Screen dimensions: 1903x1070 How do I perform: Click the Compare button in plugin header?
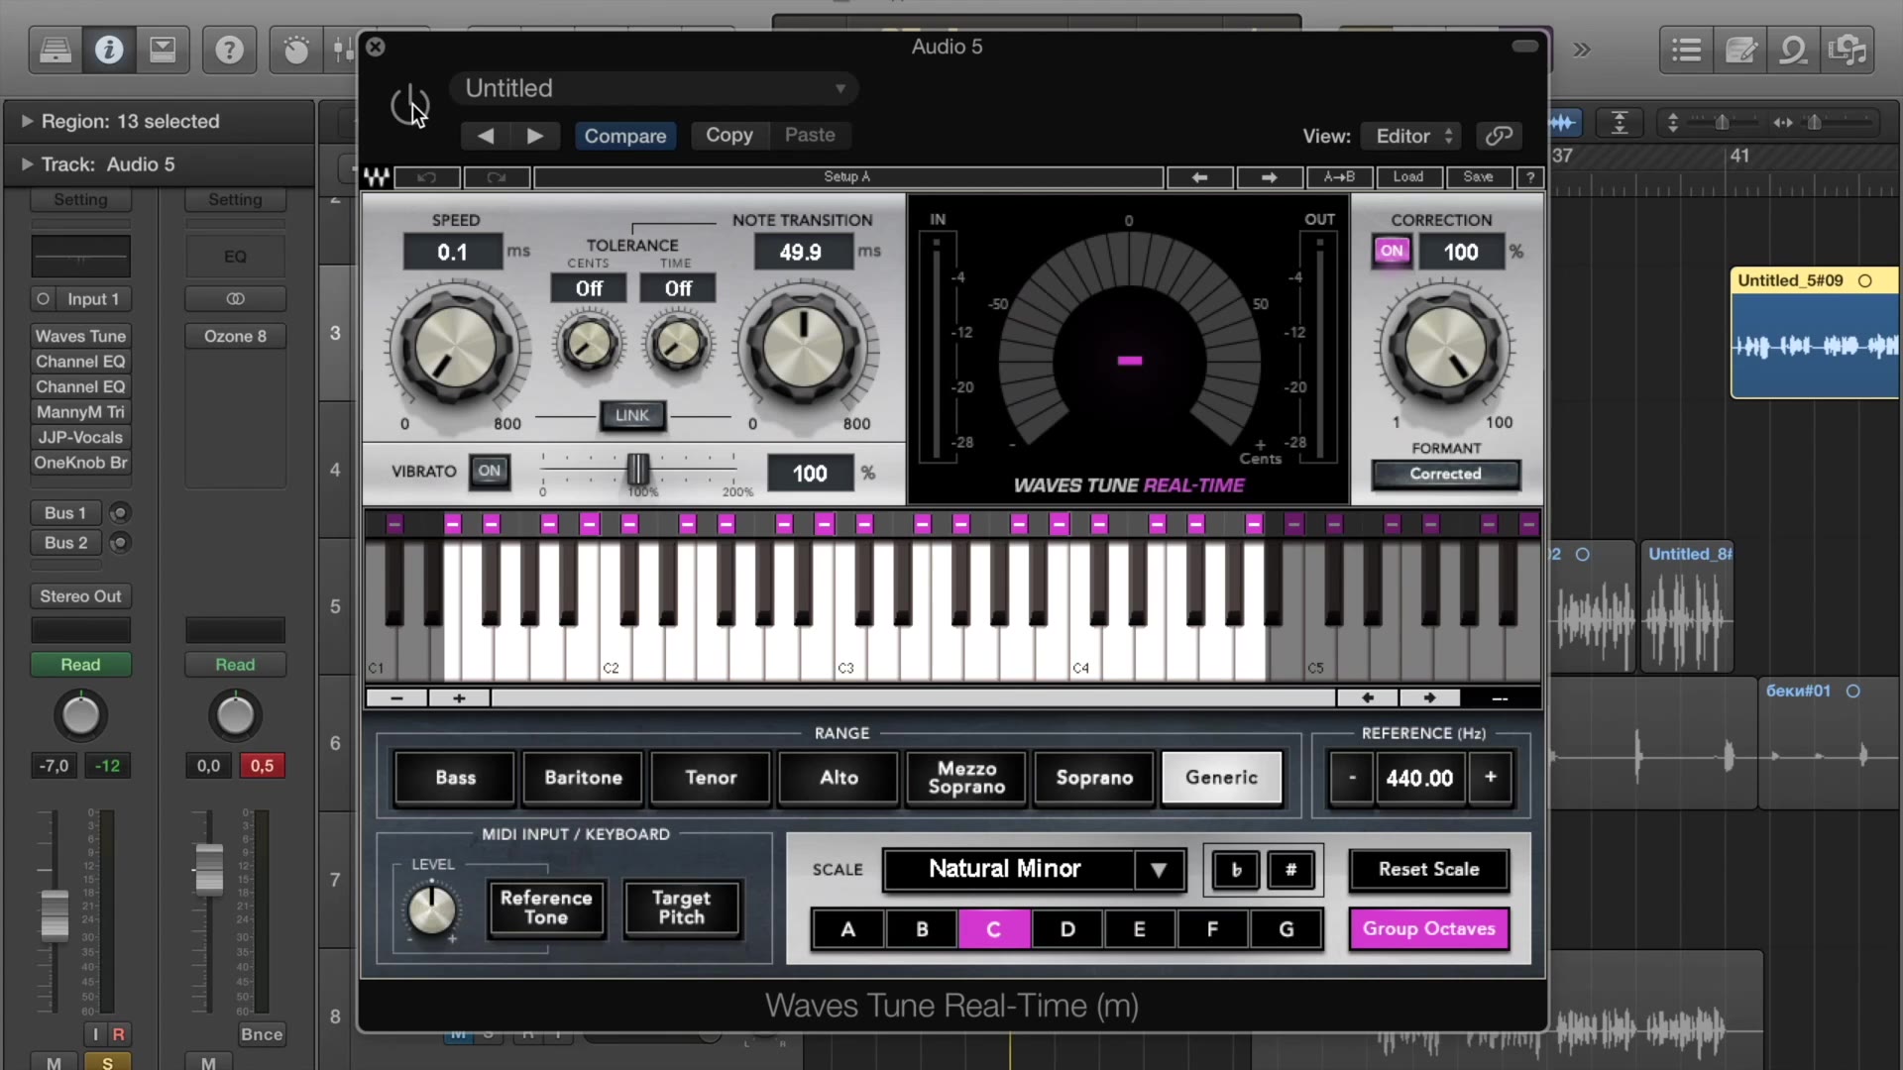[624, 135]
